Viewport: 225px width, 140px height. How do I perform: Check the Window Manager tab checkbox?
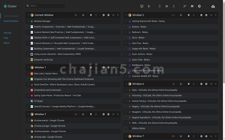click(x=28, y=21)
